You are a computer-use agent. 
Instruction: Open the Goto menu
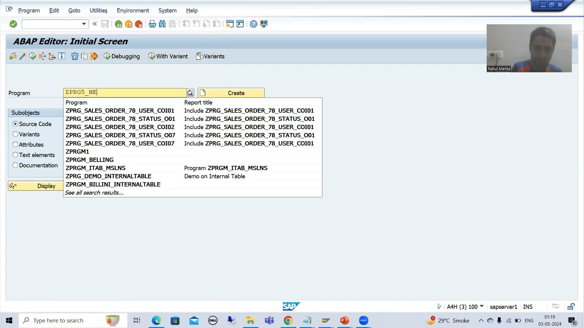point(74,10)
